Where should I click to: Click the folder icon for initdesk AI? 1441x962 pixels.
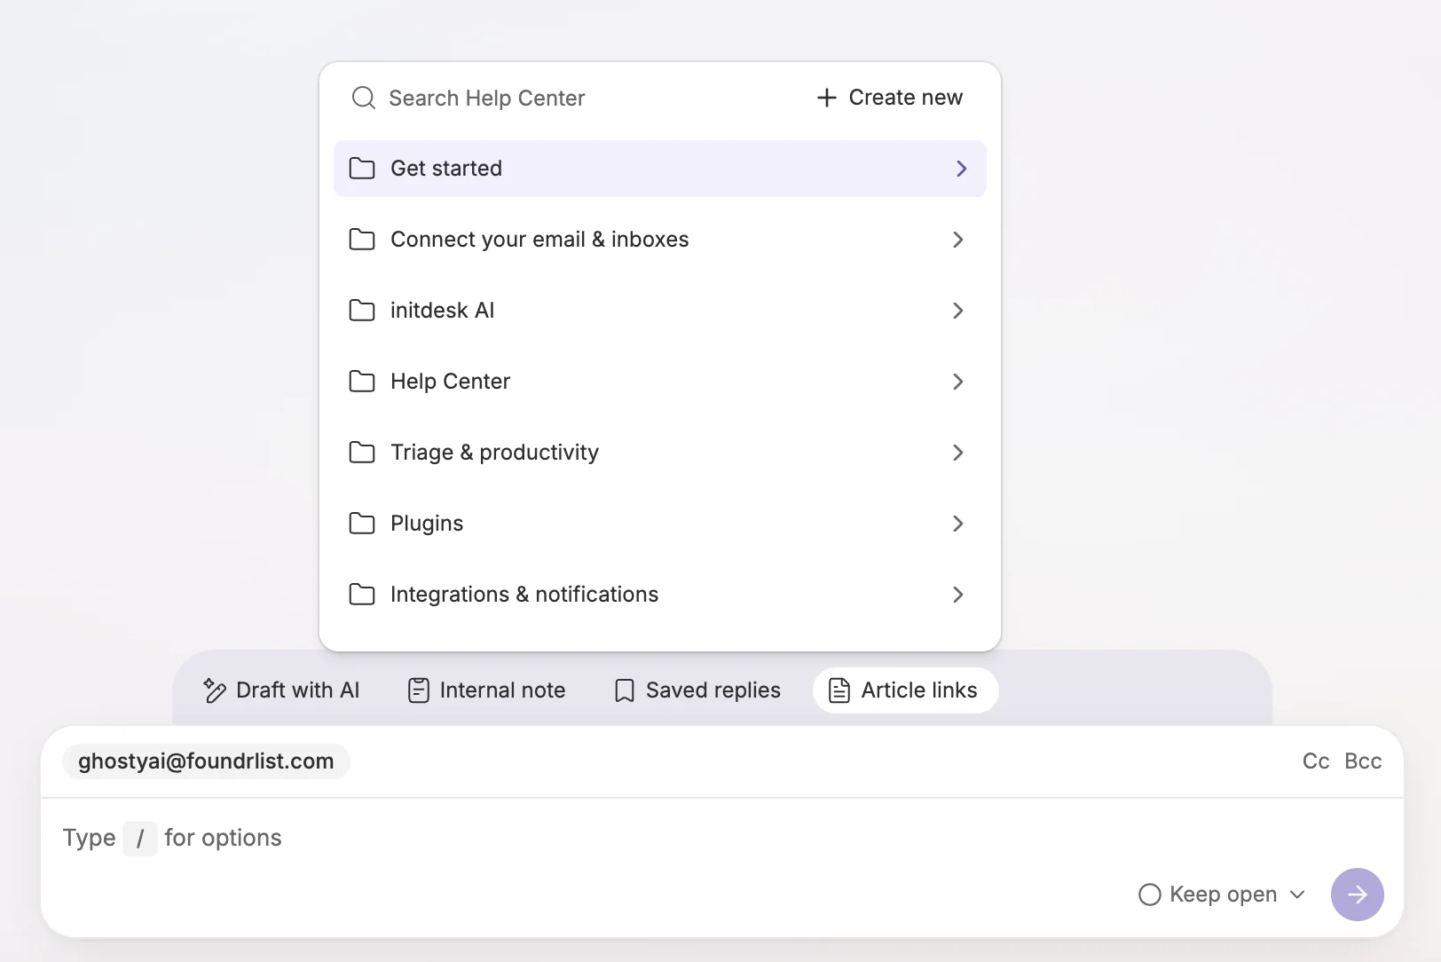(x=362, y=311)
